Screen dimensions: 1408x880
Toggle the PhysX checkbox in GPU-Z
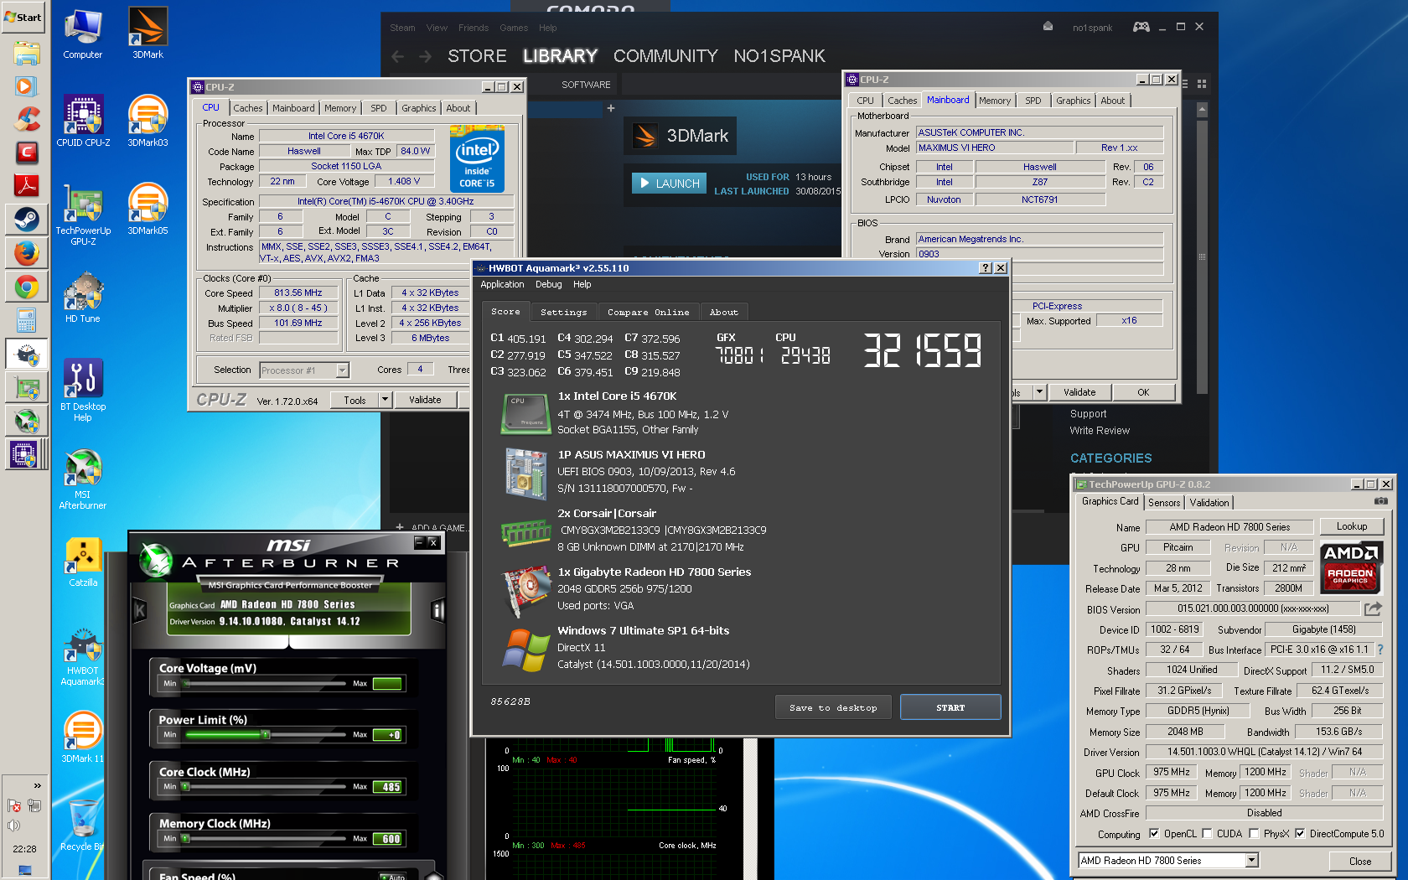pyautogui.click(x=1254, y=833)
